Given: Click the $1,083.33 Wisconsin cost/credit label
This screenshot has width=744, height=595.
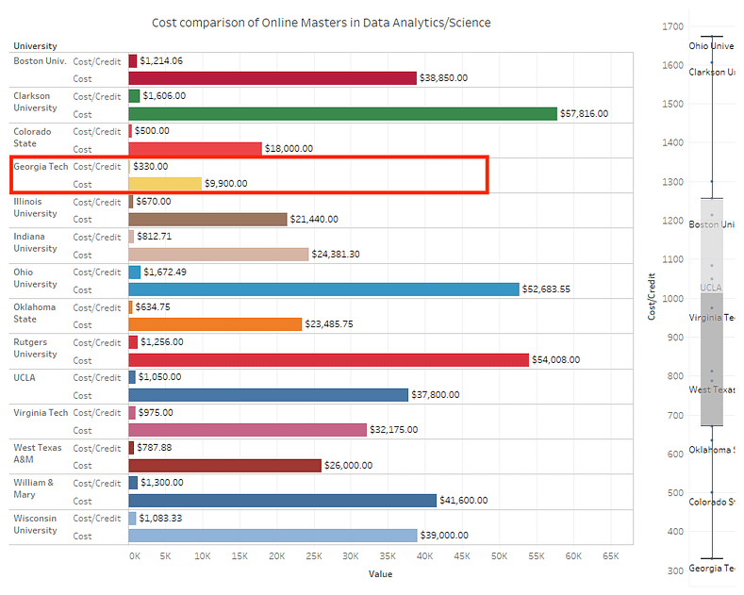Looking at the screenshot, I should point(160,518).
